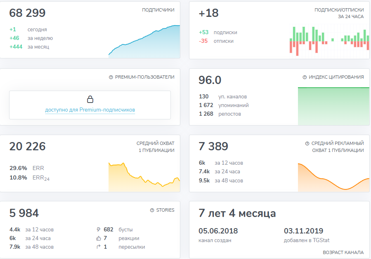This screenshot has width=371, height=259.
Task: Open the ПОДПИСЧИКИ heading
Action: pyautogui.click(x=158, y=10)
